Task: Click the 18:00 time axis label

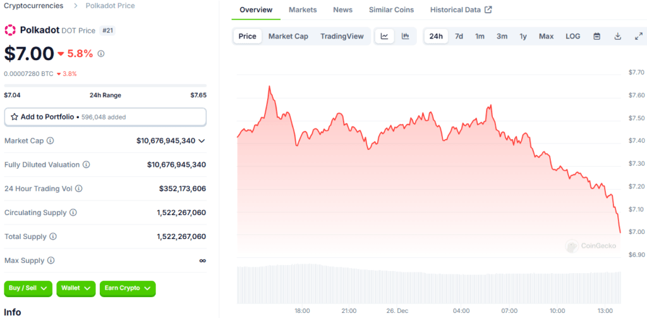Action: point(303,310)
